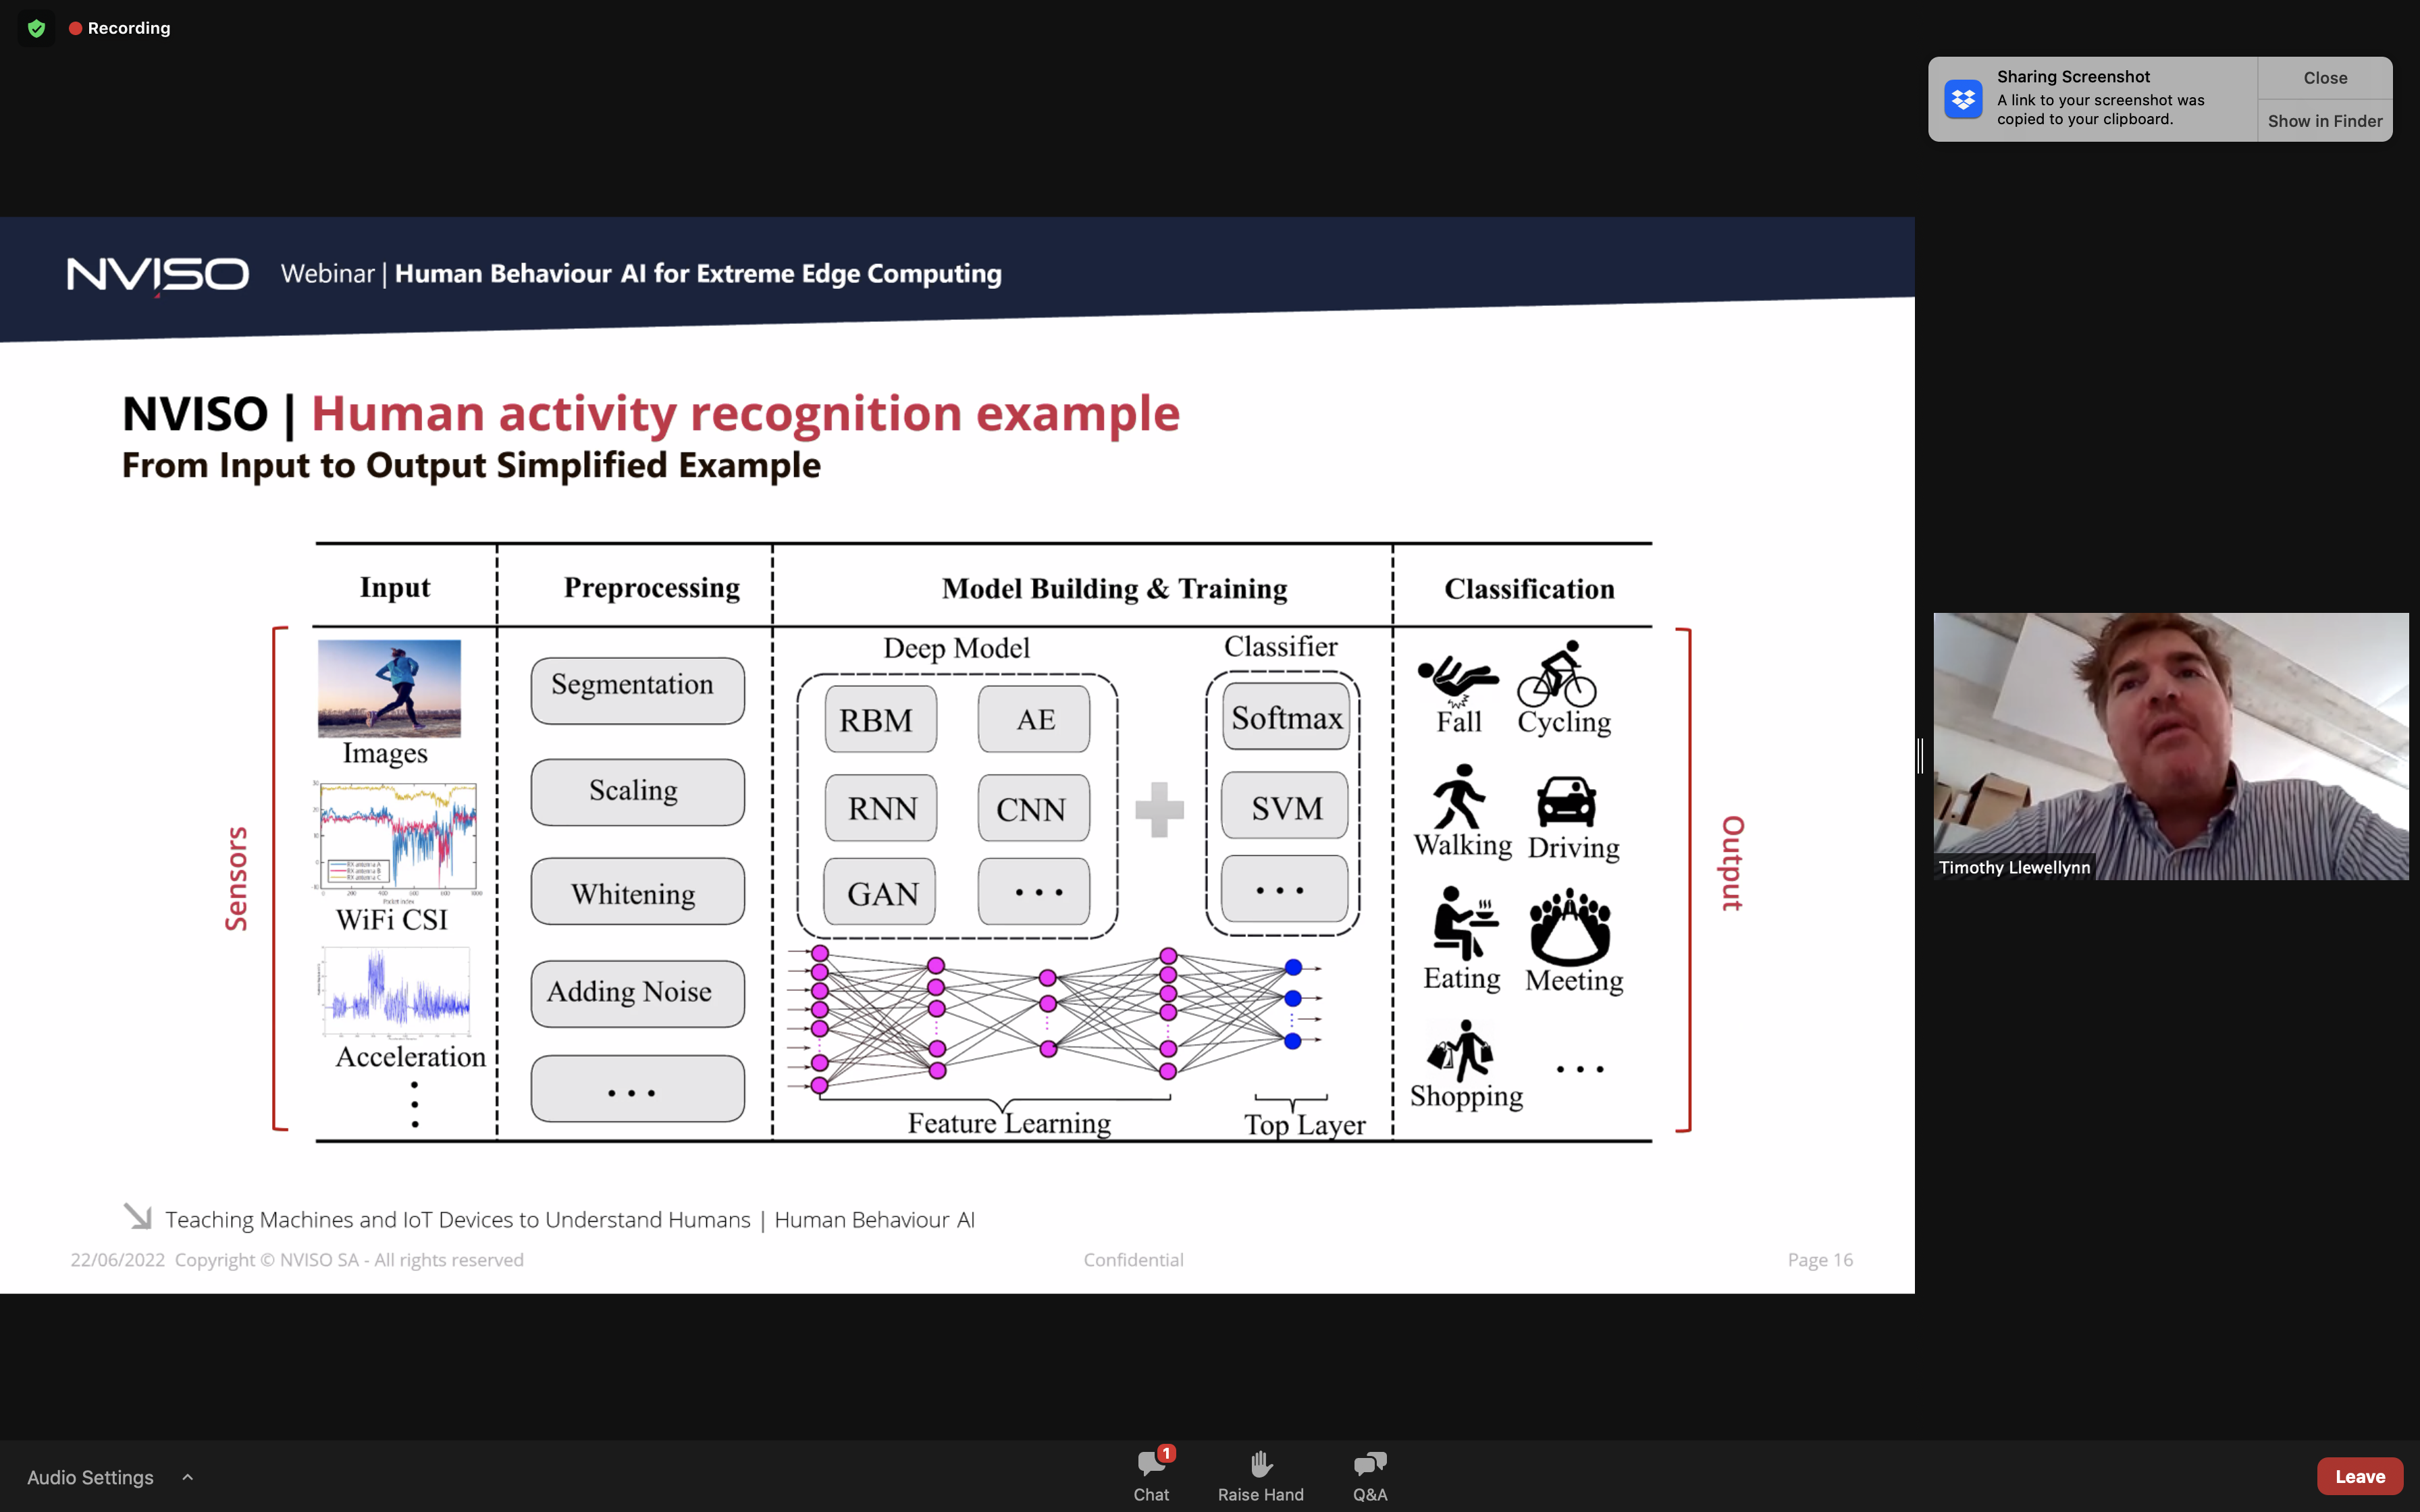Click the AE model box

(1034, 719)
